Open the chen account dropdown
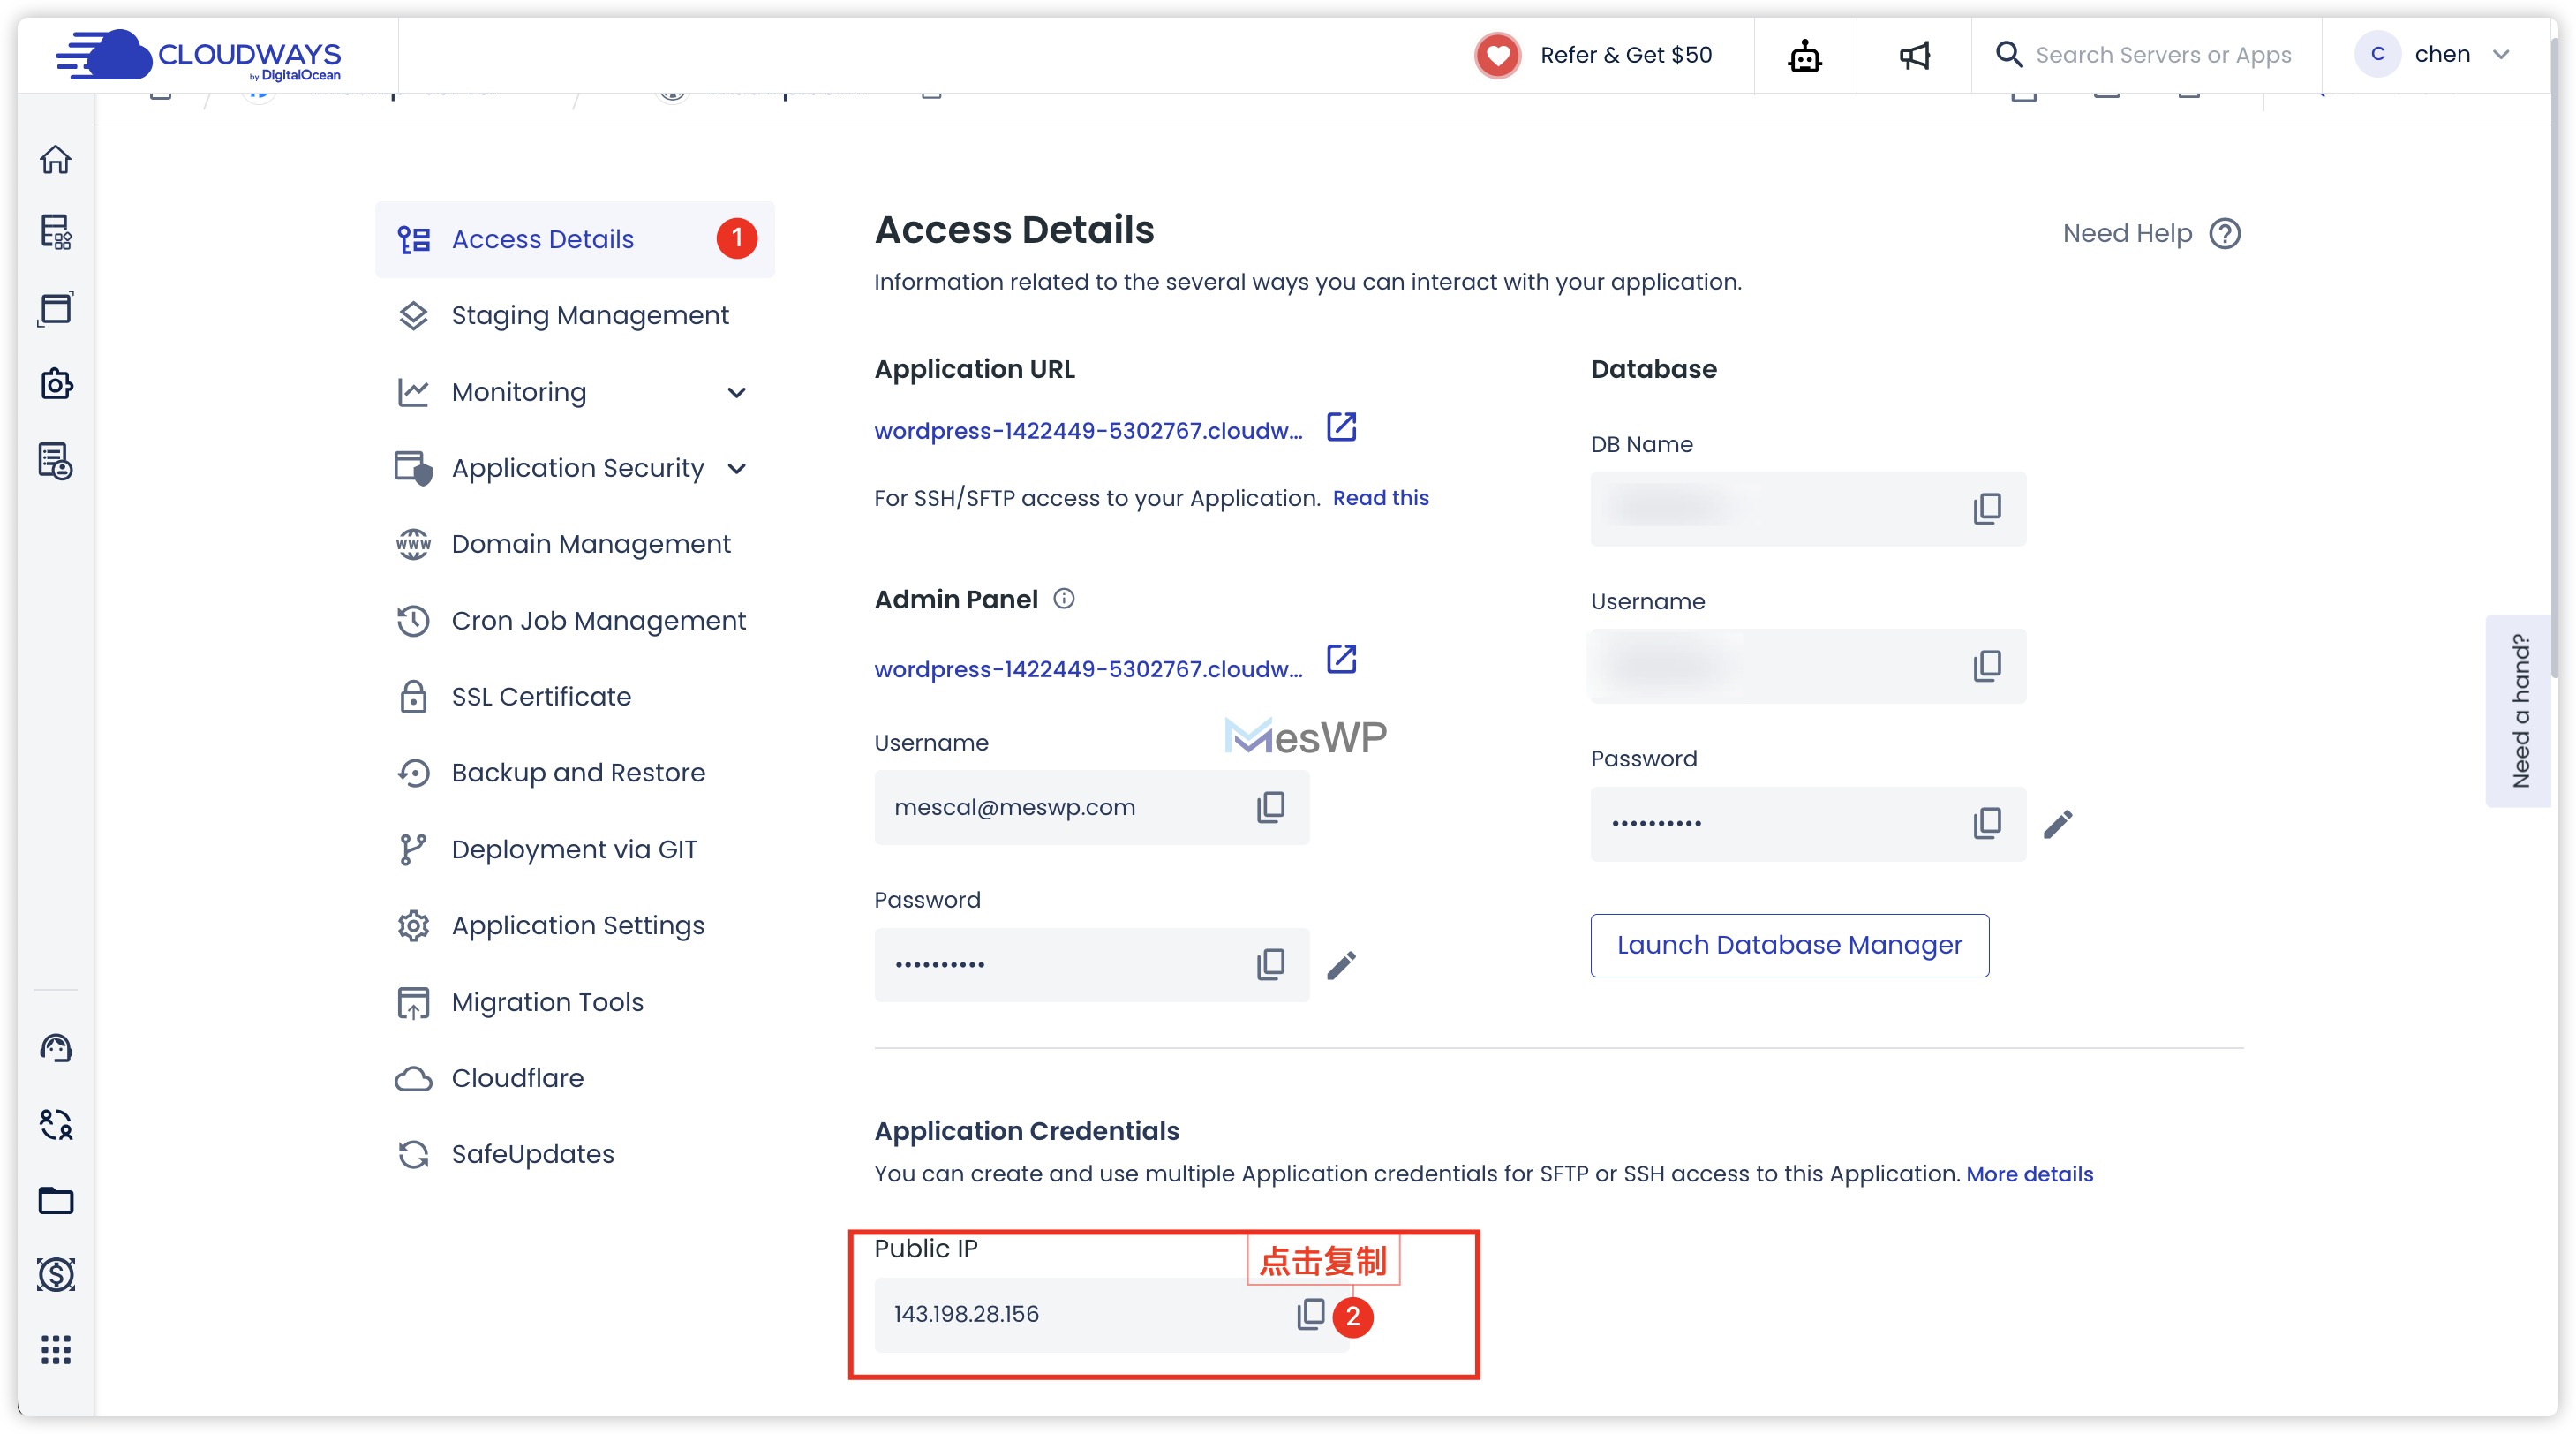 [2432, 55]
